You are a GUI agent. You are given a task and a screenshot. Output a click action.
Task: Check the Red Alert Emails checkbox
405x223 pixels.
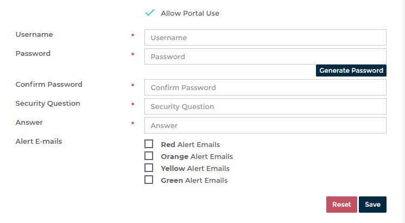[x=149, y=144]
